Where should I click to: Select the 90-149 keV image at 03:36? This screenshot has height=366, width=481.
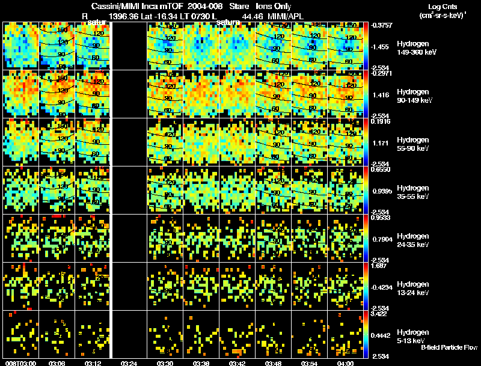(201, 94)
